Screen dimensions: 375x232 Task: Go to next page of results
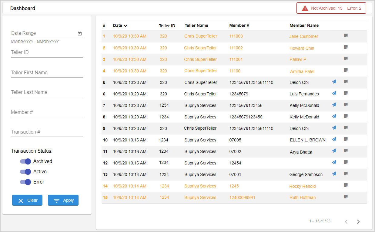358,222
